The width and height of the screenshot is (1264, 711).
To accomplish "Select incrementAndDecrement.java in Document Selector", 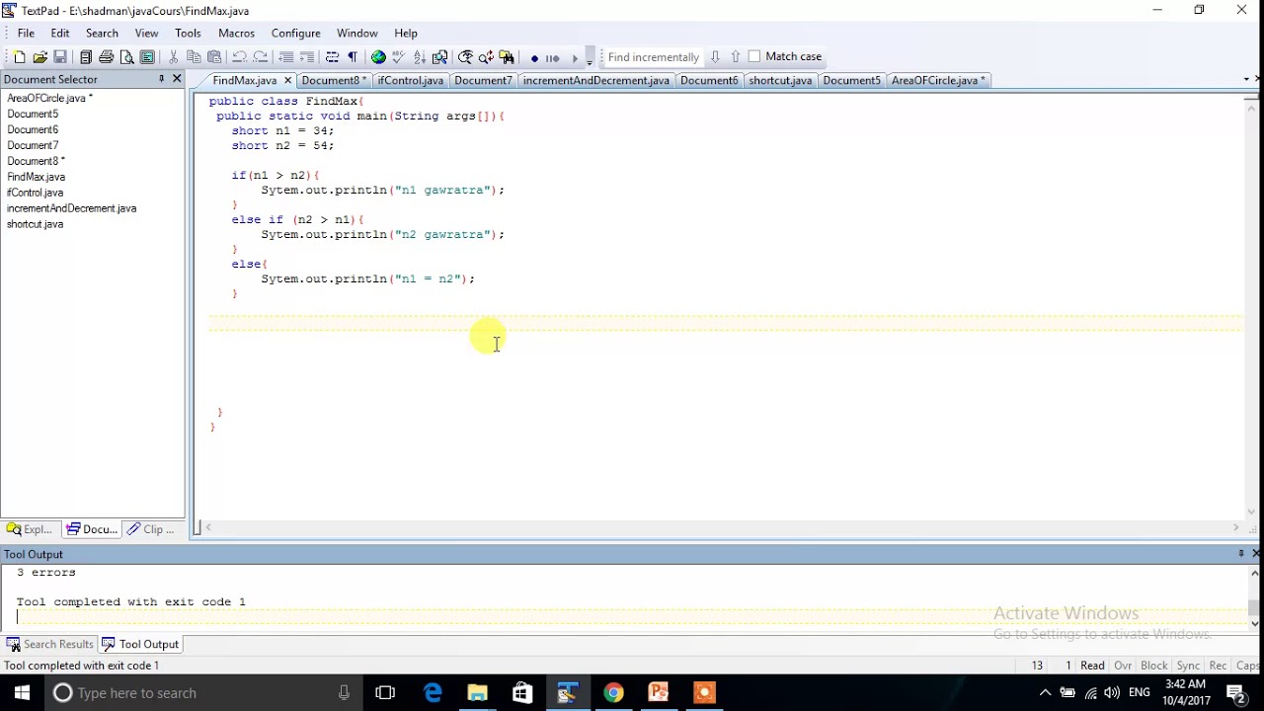I will click(x=71, y=208).
